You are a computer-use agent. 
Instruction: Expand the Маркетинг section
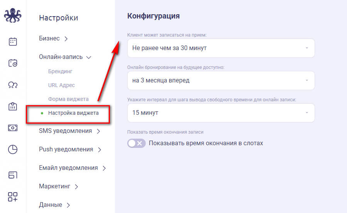click(x=59, y=186)
